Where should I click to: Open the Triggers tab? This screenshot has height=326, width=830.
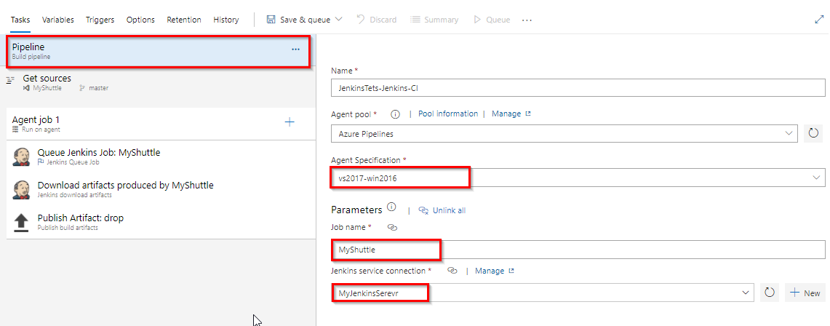(x=100, y=20)
